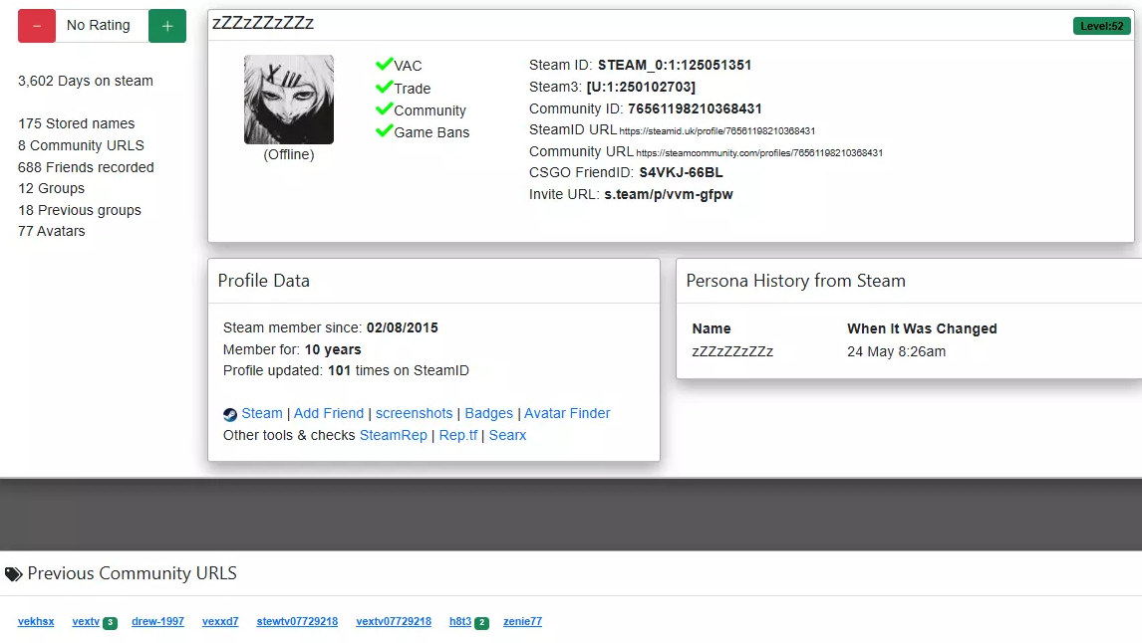Open the Searx link

tap(507, 435)
